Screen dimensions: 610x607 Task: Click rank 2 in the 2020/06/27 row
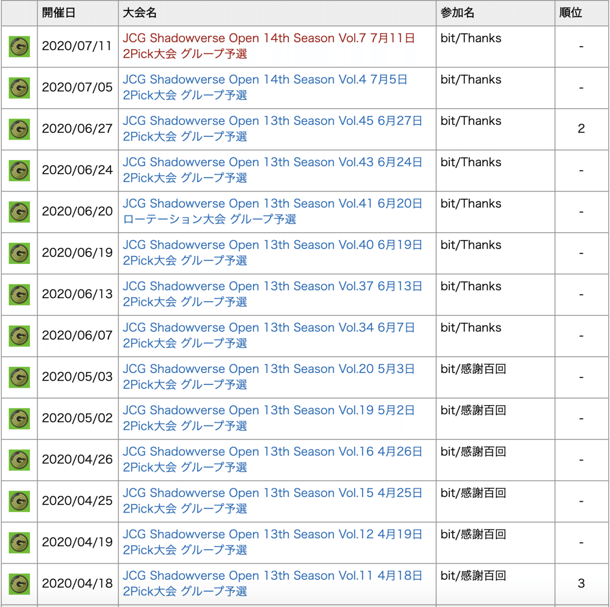[x=581, y=129]
